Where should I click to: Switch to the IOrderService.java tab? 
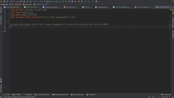(x=32, y=7)
